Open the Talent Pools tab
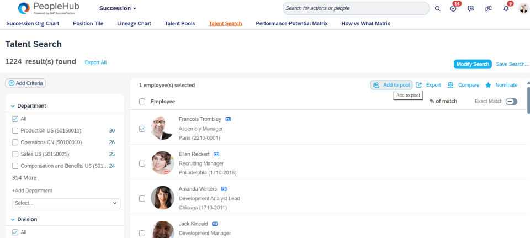 tap(180, 24)
